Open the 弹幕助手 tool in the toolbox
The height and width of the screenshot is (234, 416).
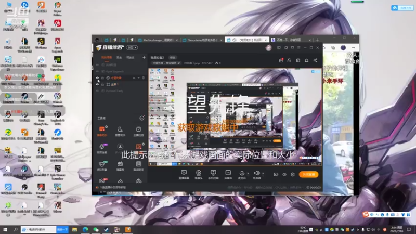click(102, 132)
